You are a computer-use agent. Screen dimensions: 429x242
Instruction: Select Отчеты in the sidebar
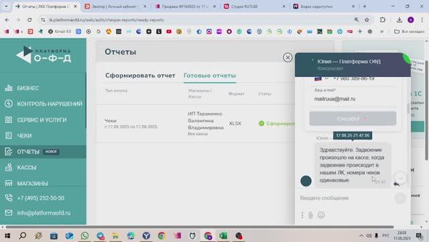43,152
